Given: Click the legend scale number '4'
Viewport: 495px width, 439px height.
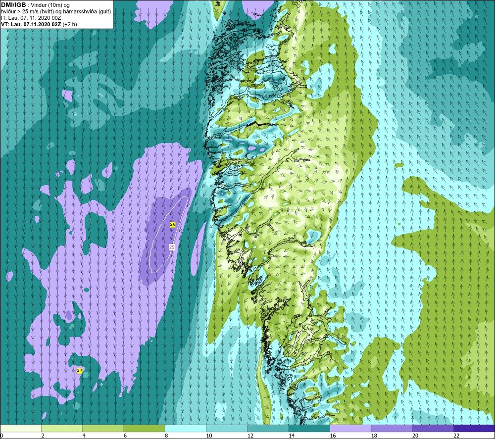Looking at the screenshot, I should click(x=84, y=436).
